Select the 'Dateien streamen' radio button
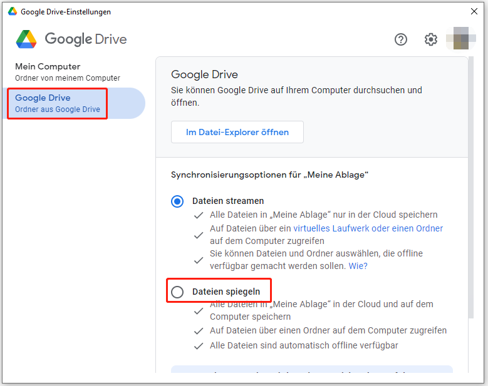The image size is (488, 386). pyautogui.click(x=178, y=201)
